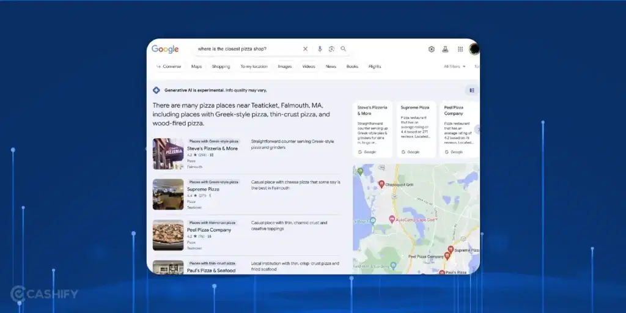Screen dimensions: 626x313
Task: Show next source cards with arrow
Action: [x=477, y=130]
